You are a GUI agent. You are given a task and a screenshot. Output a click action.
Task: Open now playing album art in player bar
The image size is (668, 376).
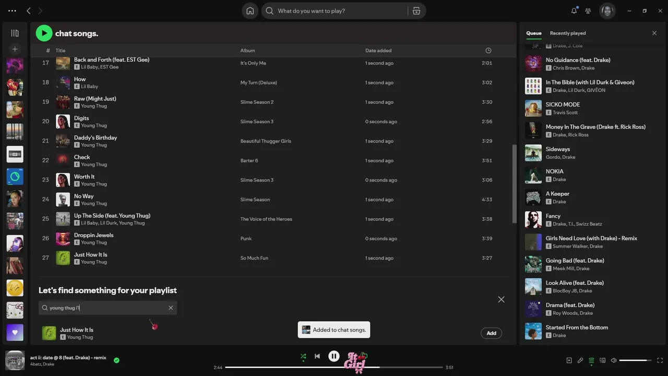tap(15, 360)
